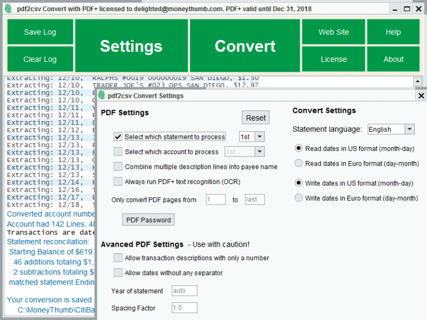This screenshot has height=320, width=427.
Task: Click the 'Statement language:' label
Action: (327, 129)
